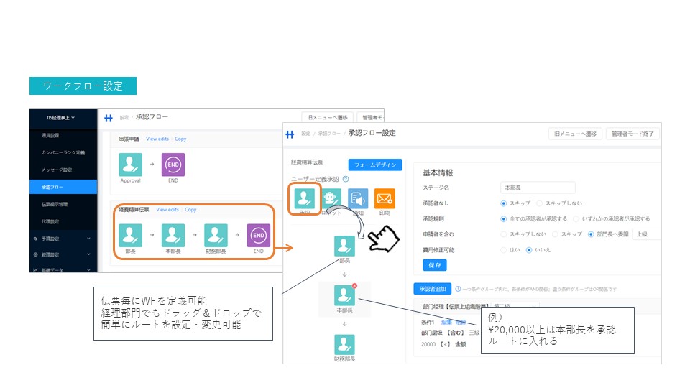
Task: Click the 保存 button
Action: click(435, 265)
